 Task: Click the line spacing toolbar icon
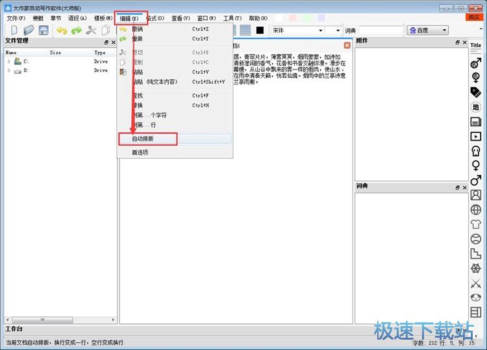[x=245, y=30]
